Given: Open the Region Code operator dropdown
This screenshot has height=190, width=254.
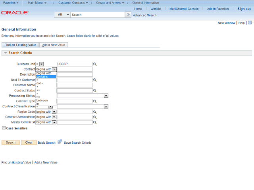Looking at the screenshot, I should coord(54,112).
